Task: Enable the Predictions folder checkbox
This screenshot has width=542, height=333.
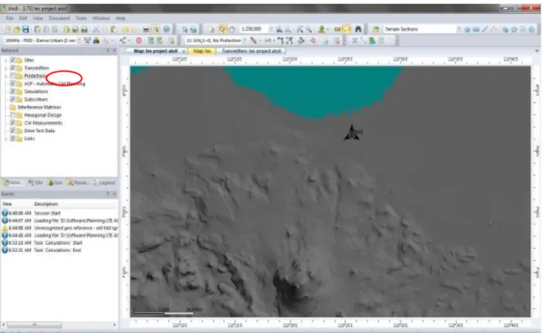Action: pos(13,76)
